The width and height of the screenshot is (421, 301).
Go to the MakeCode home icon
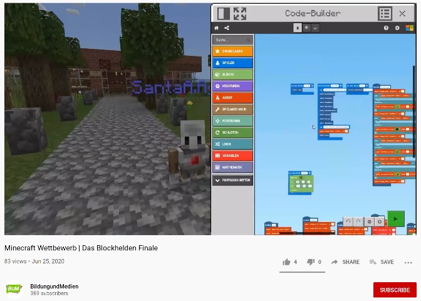216,28
